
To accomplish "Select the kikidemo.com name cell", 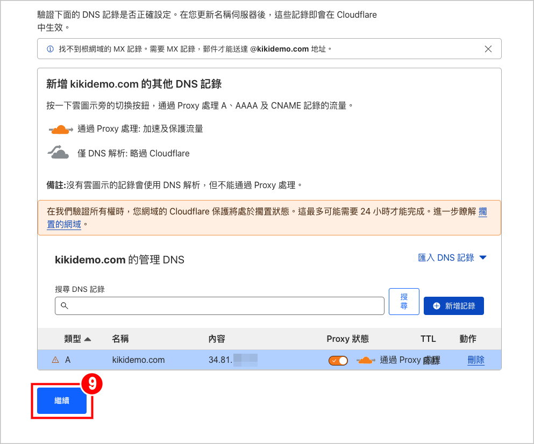I will pos(138,360).
